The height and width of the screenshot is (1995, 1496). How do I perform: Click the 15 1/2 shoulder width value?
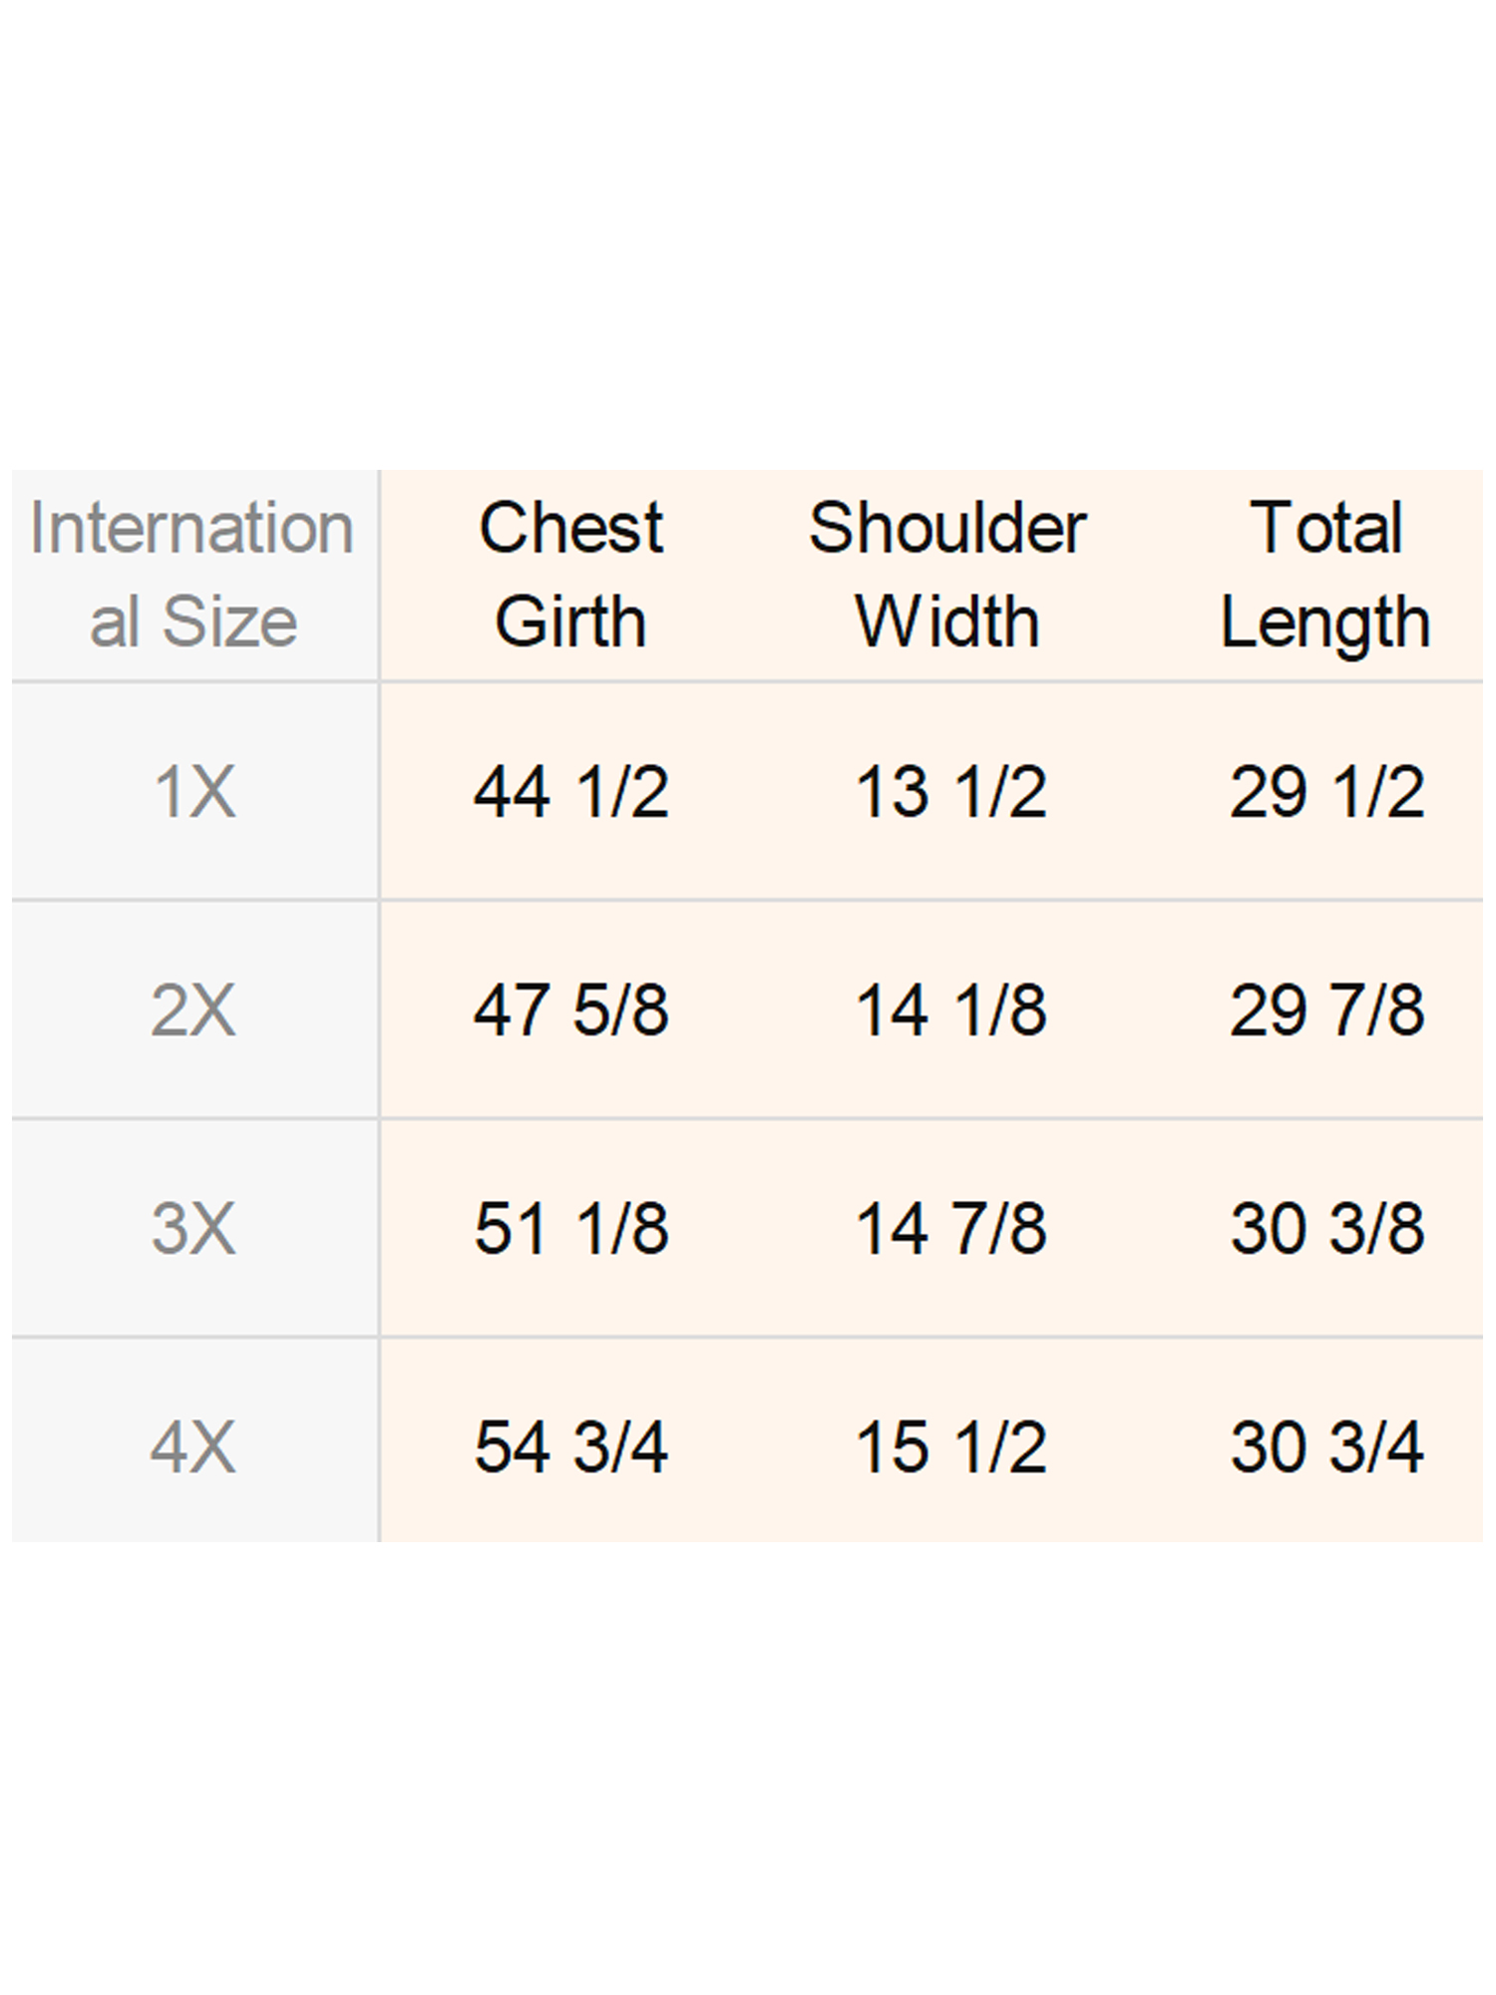tap(951, 1446)
